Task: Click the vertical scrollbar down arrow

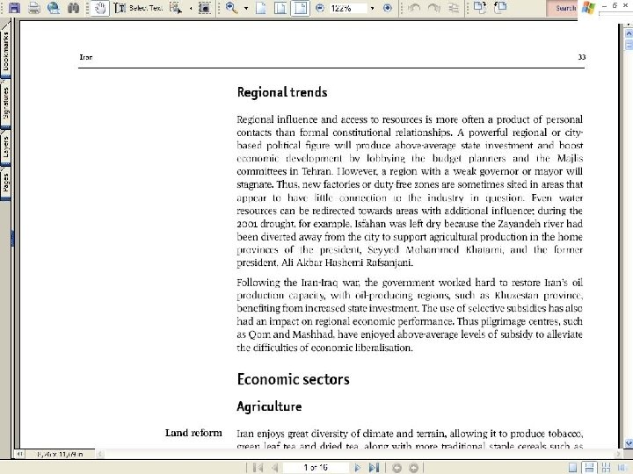Action: (x=629, y=443)
